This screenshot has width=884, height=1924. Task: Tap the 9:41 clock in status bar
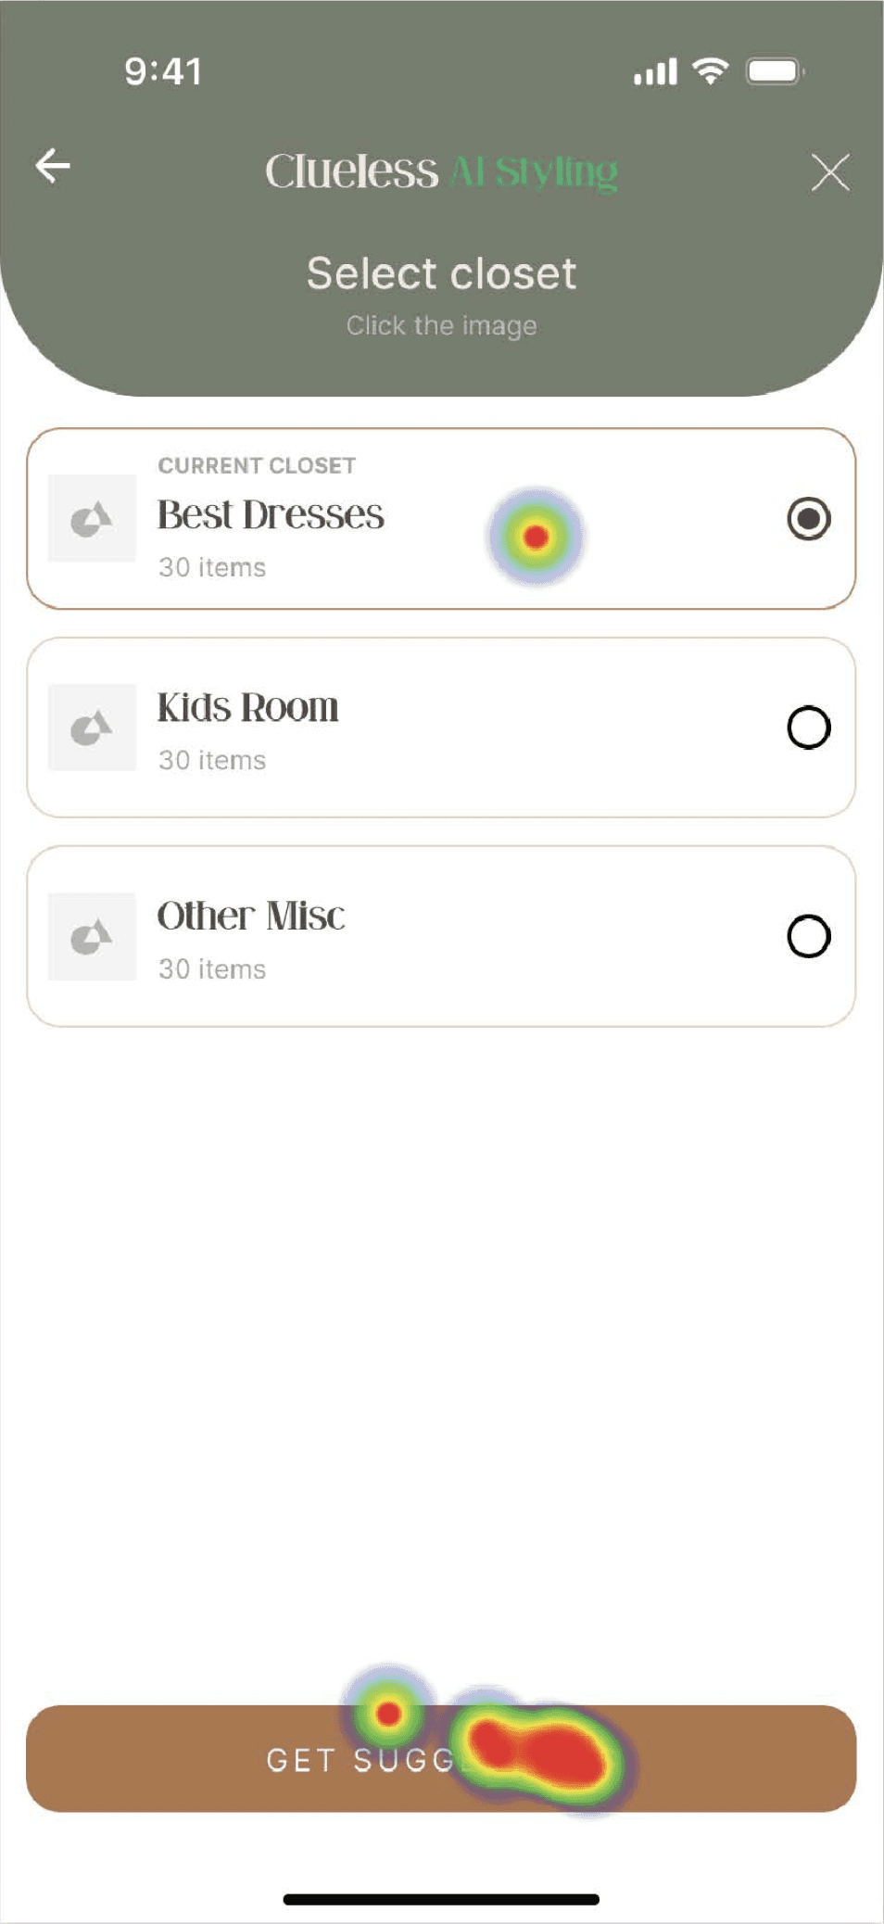pos(163,71)
